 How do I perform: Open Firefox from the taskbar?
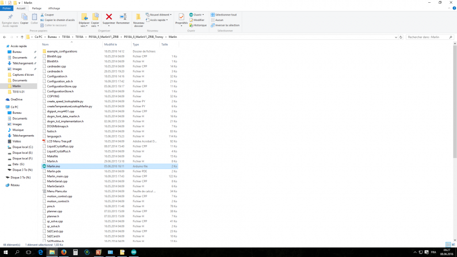pos(64,252)
